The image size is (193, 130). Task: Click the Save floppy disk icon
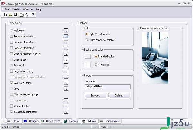coord(15,15)
